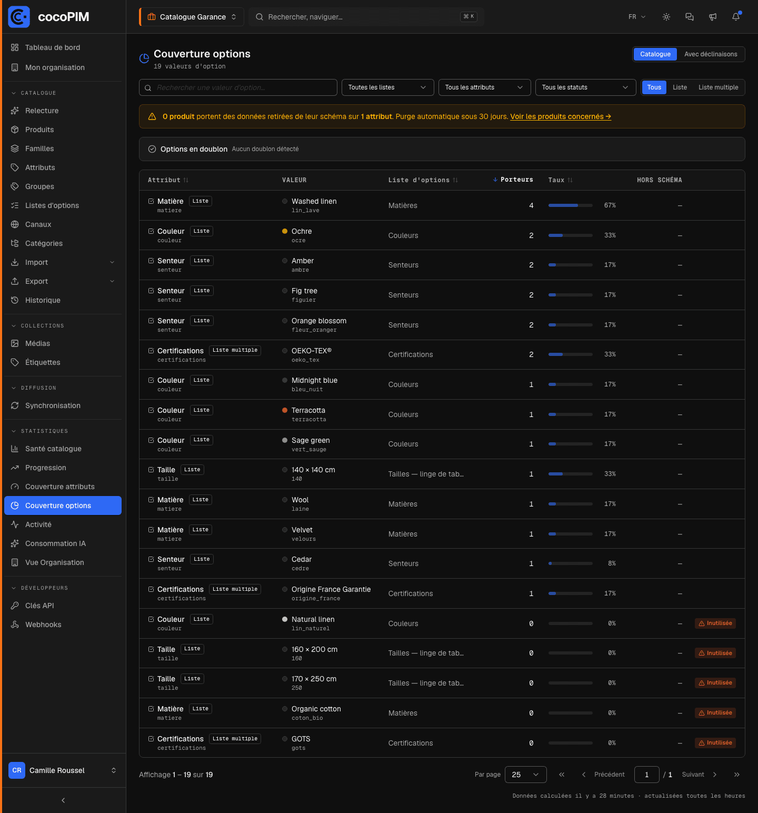Go to Produits in the sidebar

pos(63,130)
